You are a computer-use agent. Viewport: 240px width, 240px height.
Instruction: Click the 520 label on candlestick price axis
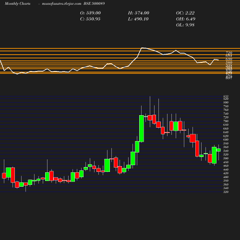[x=226, y=155]
